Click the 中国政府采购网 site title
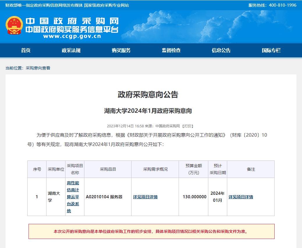This screenshot has height=248, width=302. click(x=72, y=21)
